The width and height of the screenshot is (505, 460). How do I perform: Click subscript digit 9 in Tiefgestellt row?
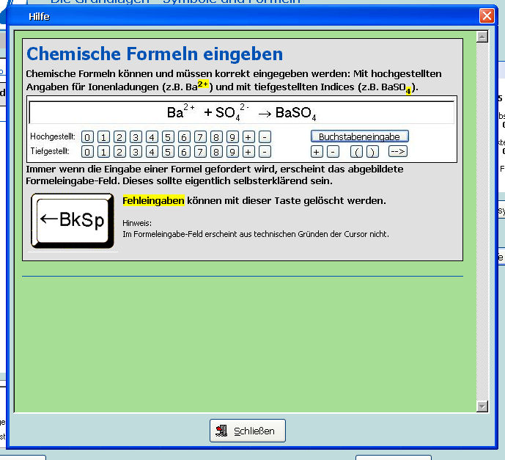(x=232, y=152)
